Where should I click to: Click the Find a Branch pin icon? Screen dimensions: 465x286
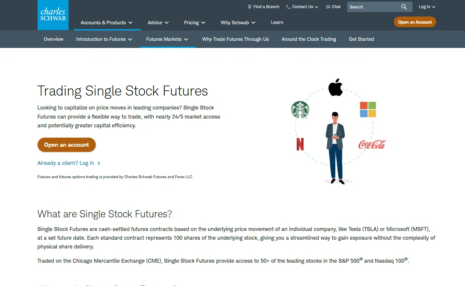click(249, 7)
